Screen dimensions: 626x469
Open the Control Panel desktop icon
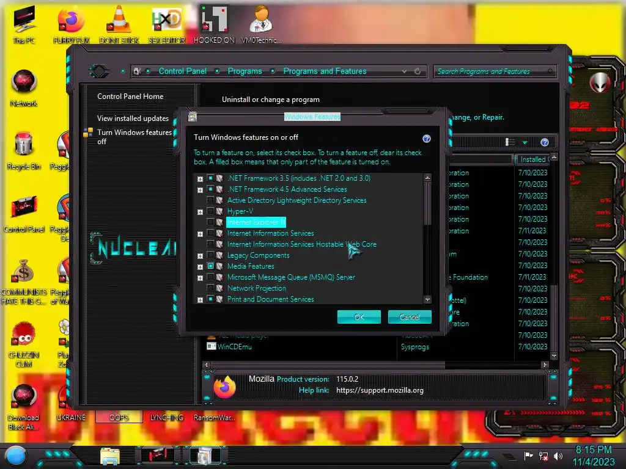(x=24, y=214)
